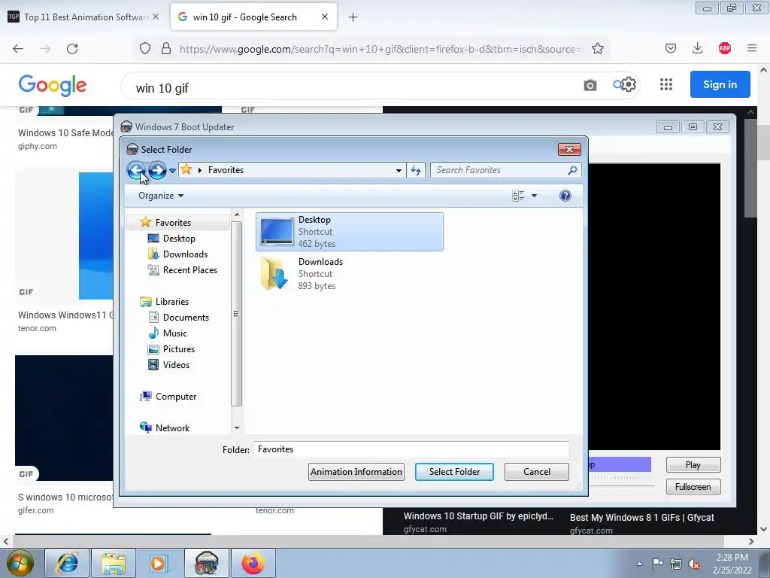Click Windows 7 Boot Updater taskbar icon
This screenshot has width=770, height=578.
(207, 563)
